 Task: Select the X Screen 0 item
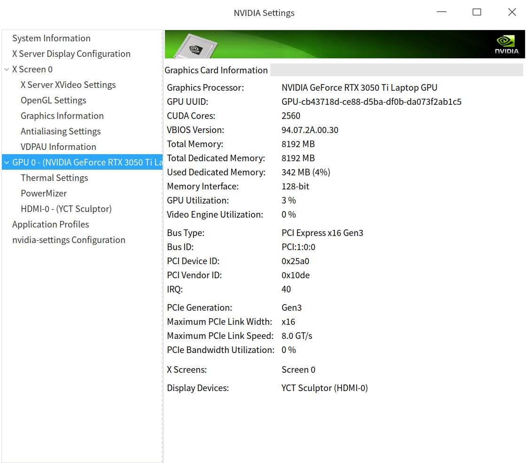32,70
